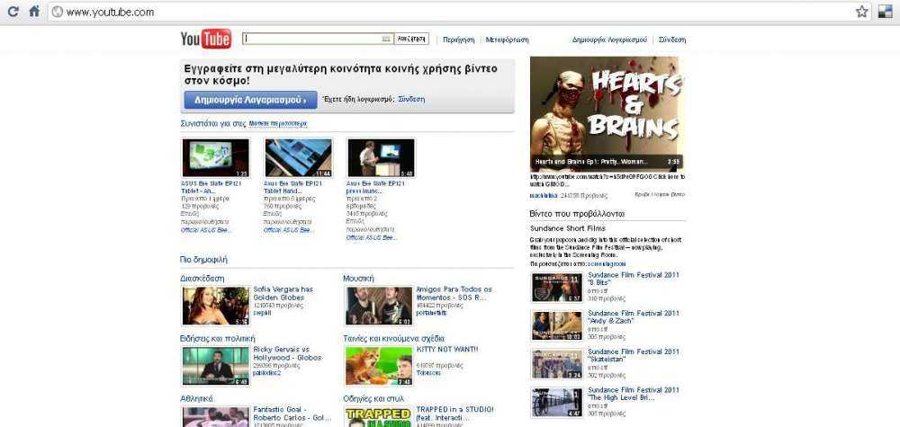The image size is (900, 427).
Task: Open Ricky Gervais video thumbnail
Action: point(216,366)
